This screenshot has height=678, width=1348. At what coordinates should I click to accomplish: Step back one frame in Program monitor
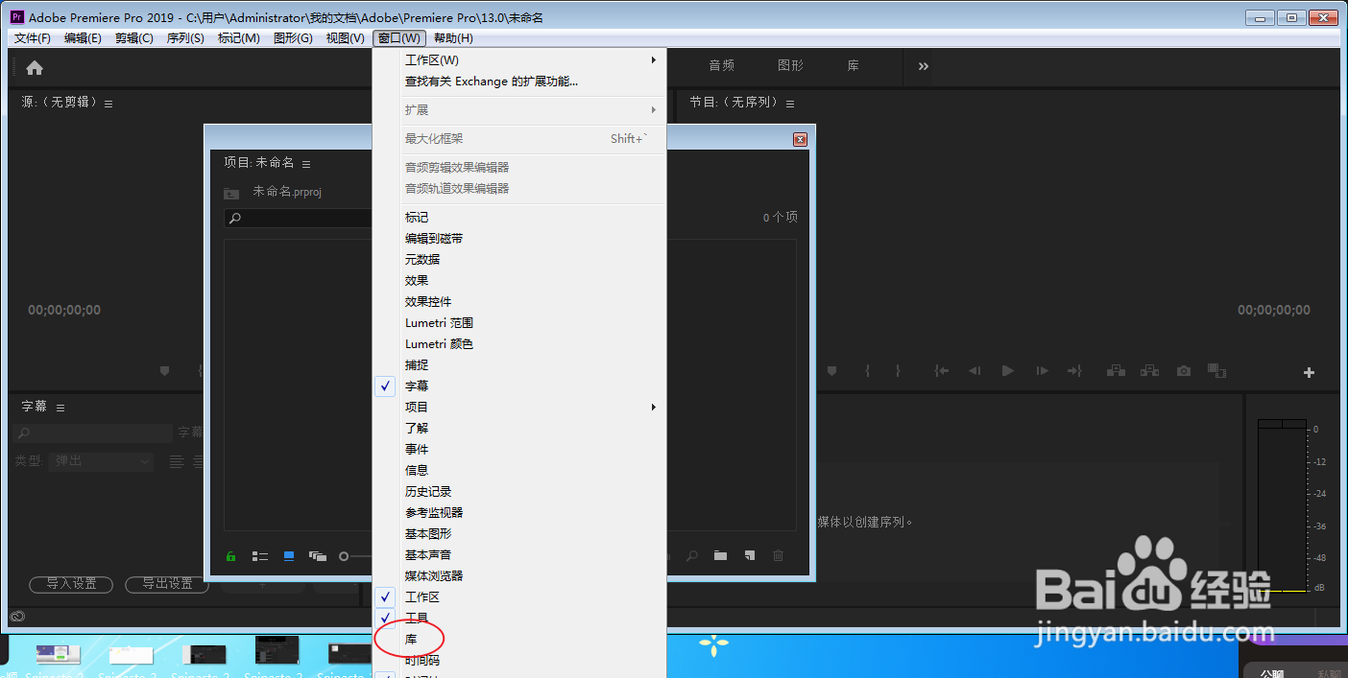pyautogui.click(x=975, y=370)
